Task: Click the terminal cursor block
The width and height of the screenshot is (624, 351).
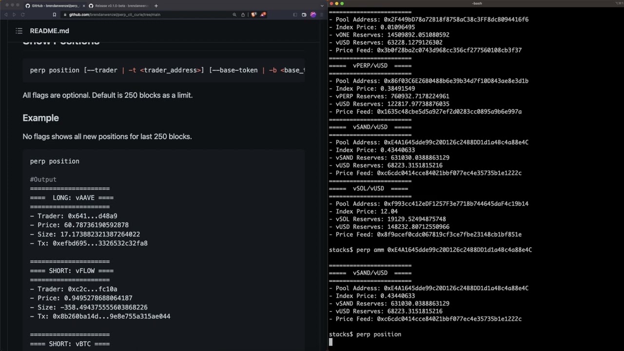Action: pyautogui.click(x=331, y=342)
